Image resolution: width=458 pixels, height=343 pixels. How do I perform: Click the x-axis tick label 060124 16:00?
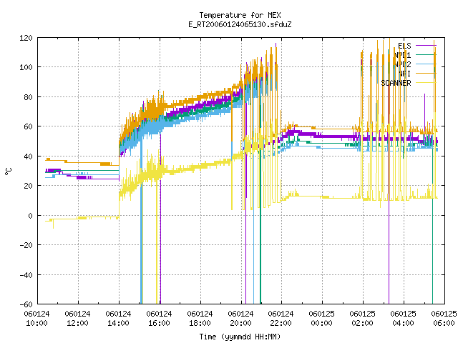159,319
